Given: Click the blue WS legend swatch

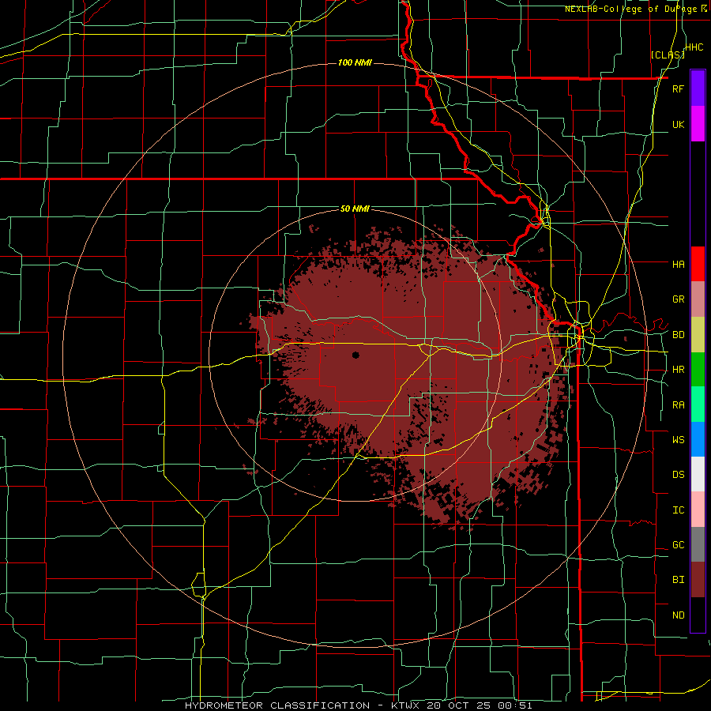Looking at the screenshot, I should pos(698,439).
